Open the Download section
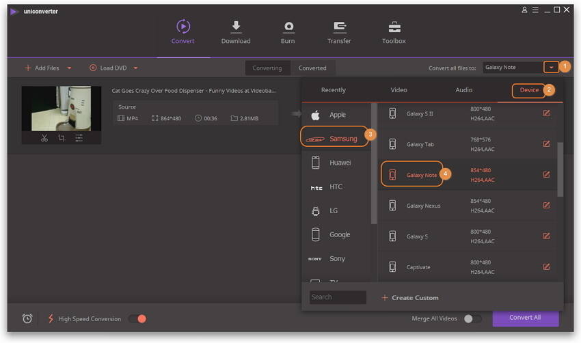 click(x=236, y=32)
